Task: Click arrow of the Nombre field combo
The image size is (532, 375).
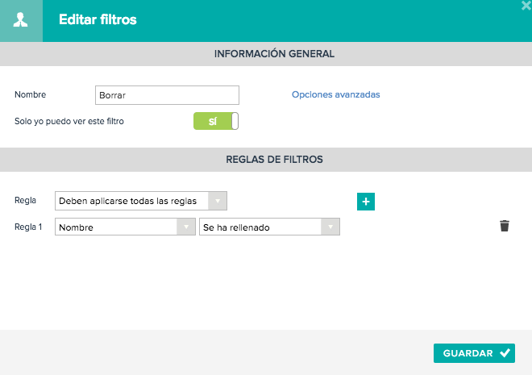Action: (x=186, y=227)
